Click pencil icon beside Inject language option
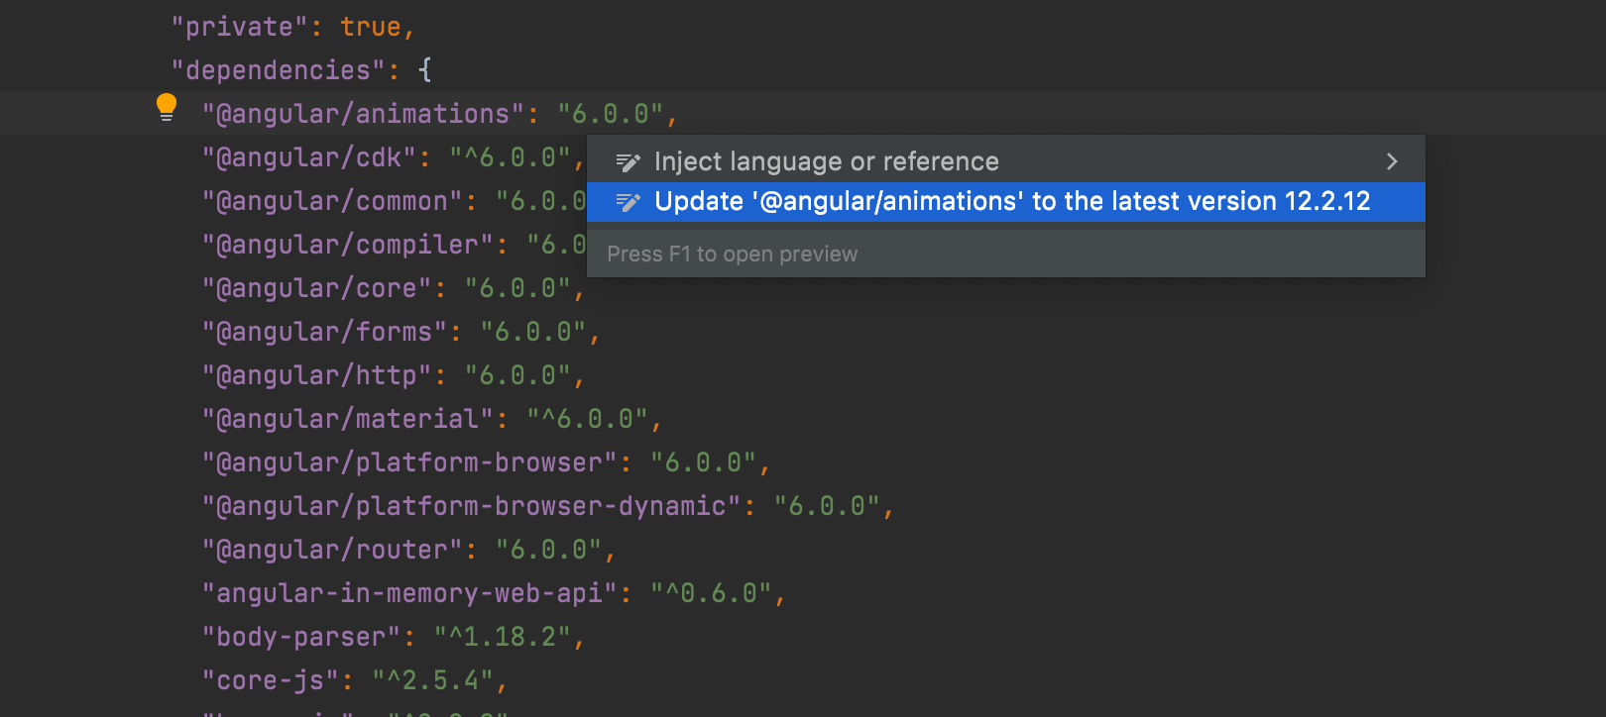Screen dimensions: 1606x717 point(628,161)
